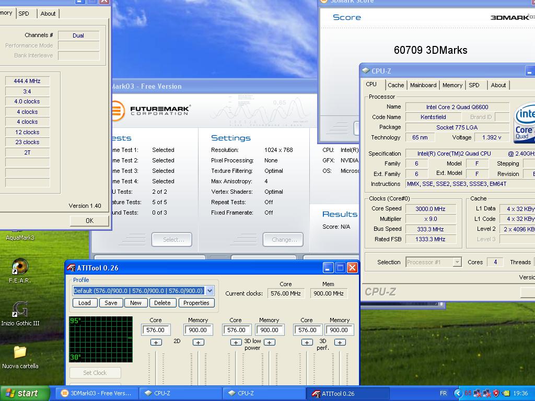Image resolution: width=535 pixels, height=401 pixels.
Task: Click the temperature 65 tray indicator
Action: coord(468,394)
